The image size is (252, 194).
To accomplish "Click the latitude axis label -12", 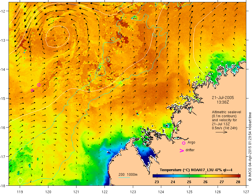I will tap(3, 11).
